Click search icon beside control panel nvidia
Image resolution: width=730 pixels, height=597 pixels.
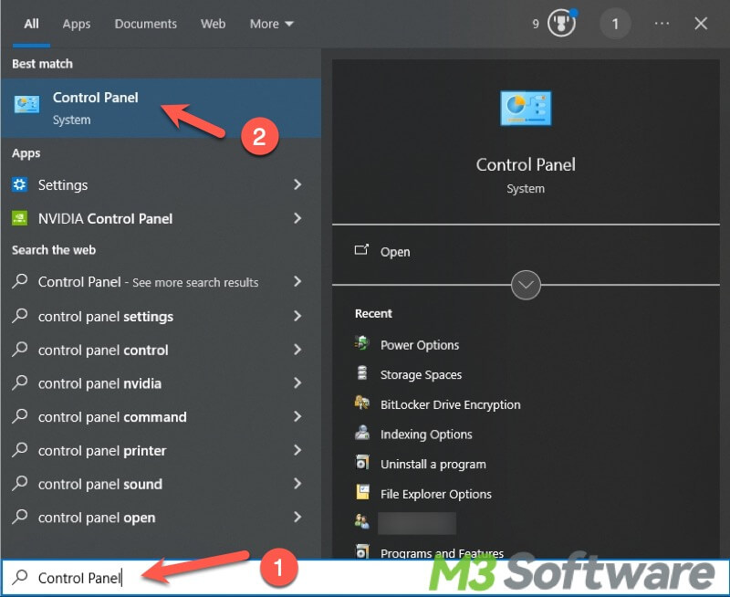point(20,382)
